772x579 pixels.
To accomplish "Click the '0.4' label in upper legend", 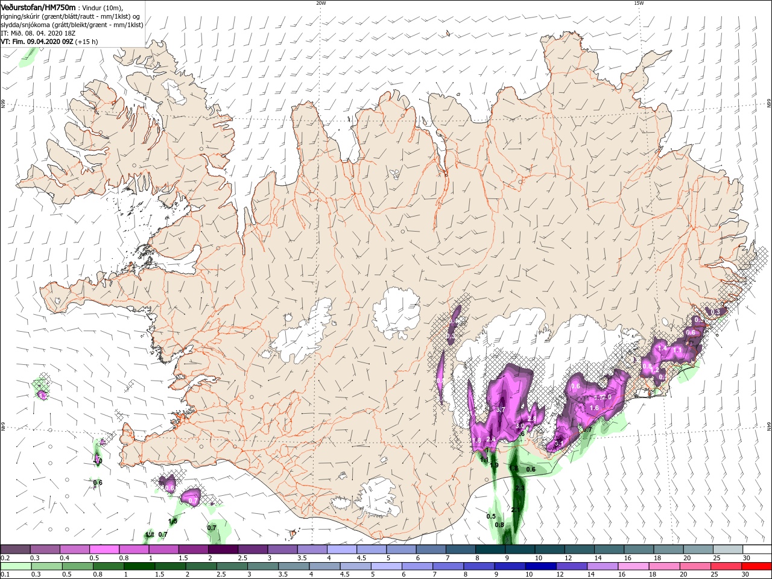I will pyautogui.click(x=65, y=557).
